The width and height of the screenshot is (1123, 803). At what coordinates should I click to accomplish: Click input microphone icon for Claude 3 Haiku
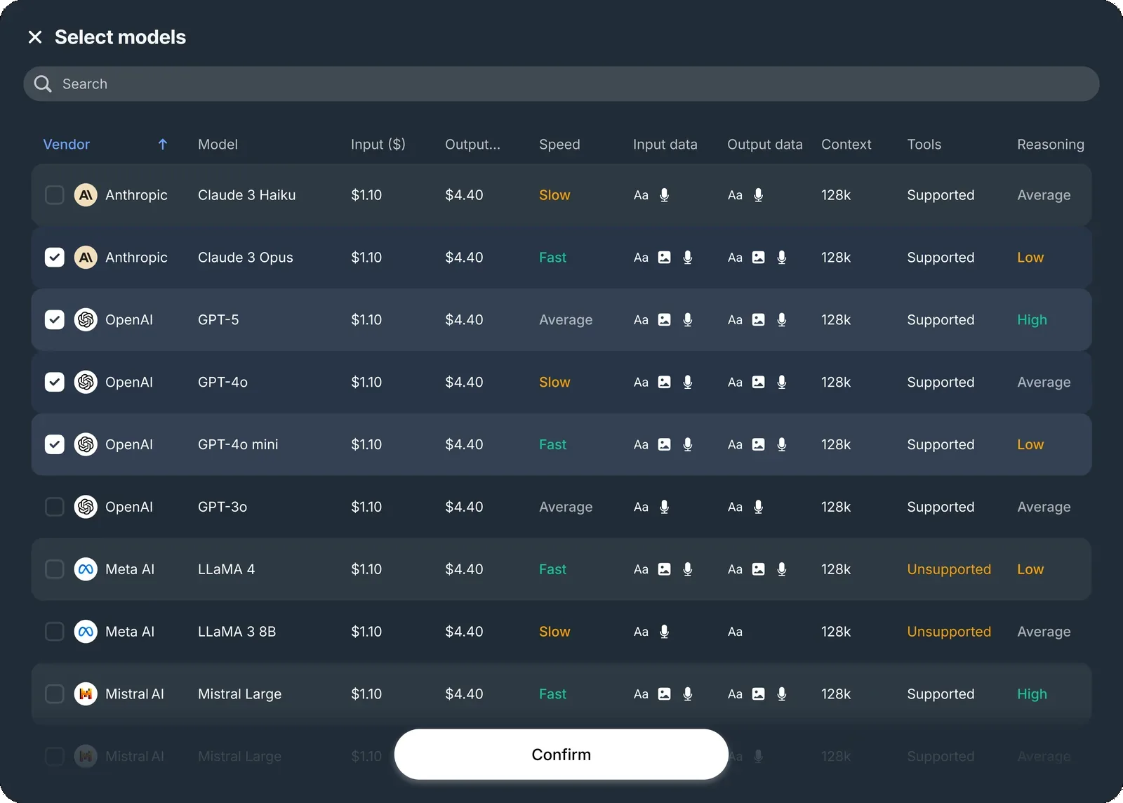click(665, 195)
